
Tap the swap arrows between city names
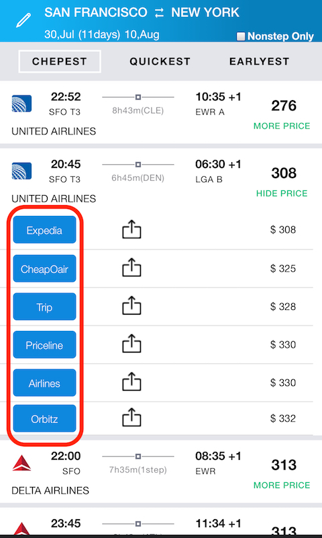tap(159, 13)
